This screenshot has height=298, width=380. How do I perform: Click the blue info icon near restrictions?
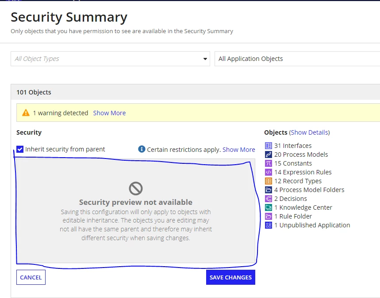142,149
